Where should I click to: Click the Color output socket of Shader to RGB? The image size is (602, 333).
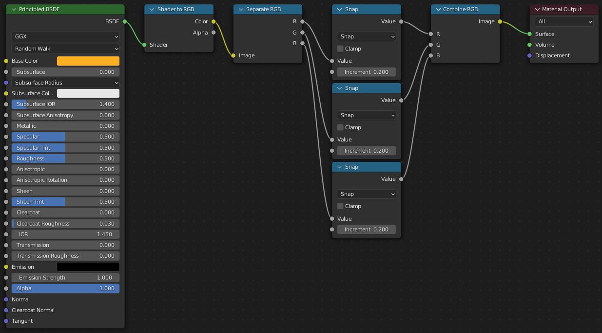214,21
